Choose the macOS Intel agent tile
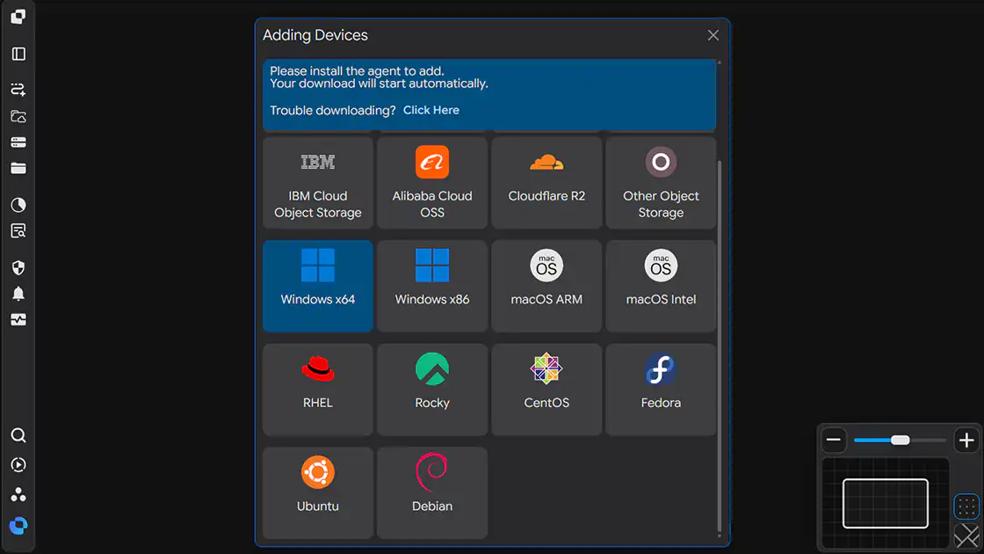The height and width of the screenshot is (554, 984). click(x=660, y=287)
